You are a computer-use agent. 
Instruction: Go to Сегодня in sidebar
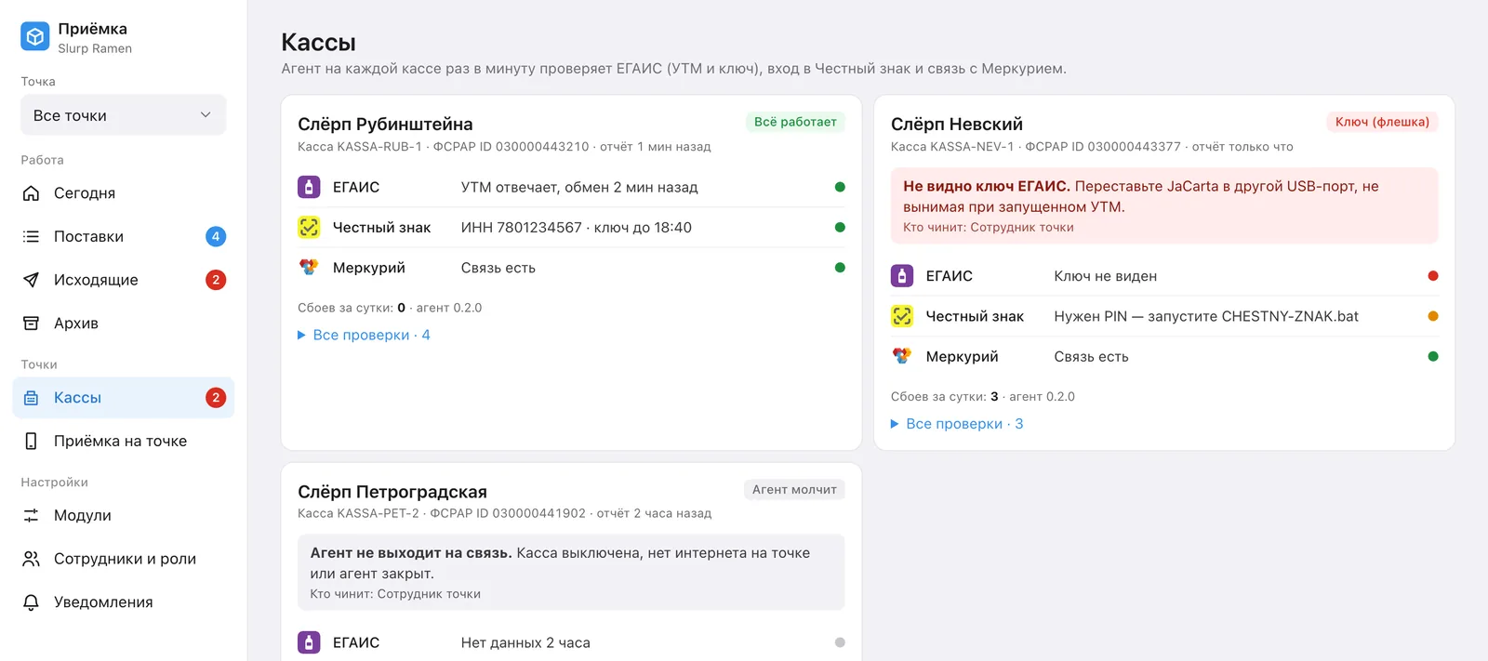(124, 192)
